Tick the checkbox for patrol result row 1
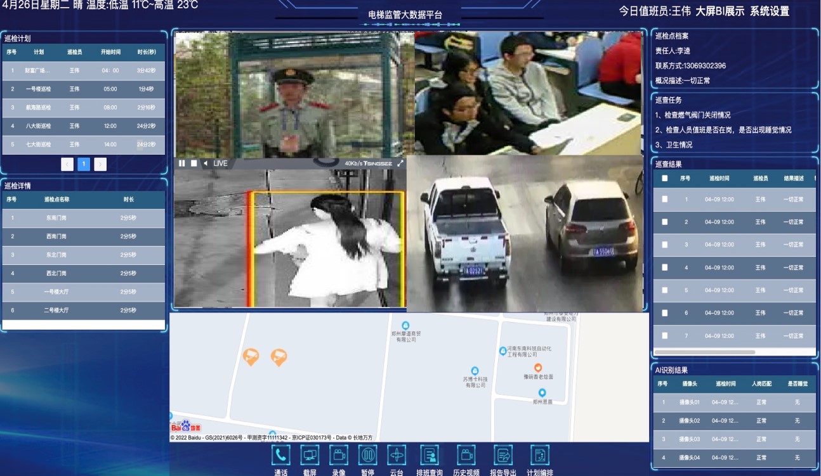 coord(665,199)
